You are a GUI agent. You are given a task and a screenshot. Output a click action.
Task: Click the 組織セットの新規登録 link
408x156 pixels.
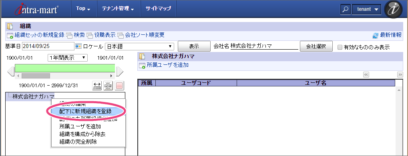(39, 35)
